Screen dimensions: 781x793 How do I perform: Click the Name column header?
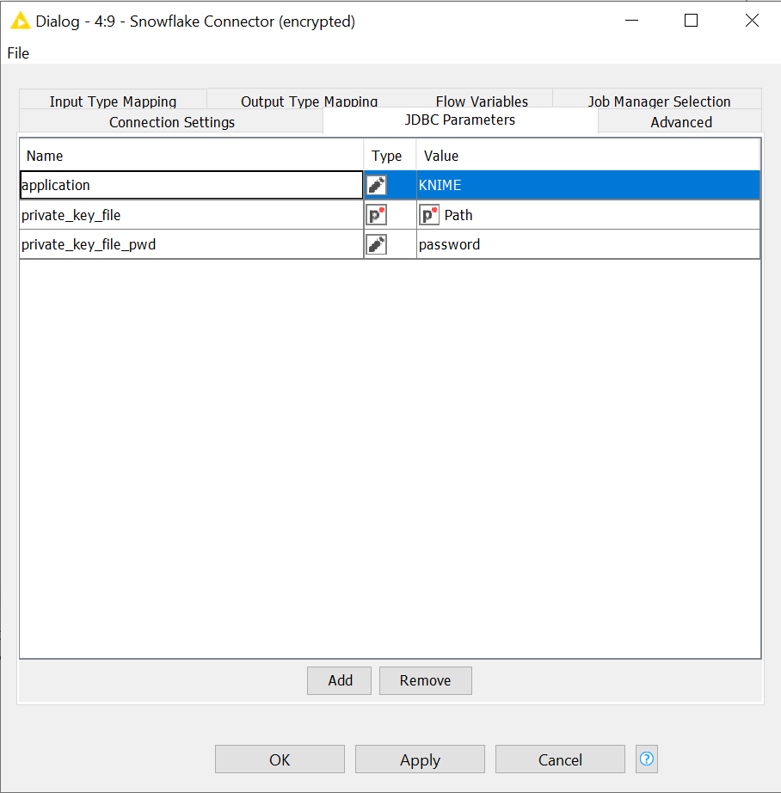click(192, 156)
